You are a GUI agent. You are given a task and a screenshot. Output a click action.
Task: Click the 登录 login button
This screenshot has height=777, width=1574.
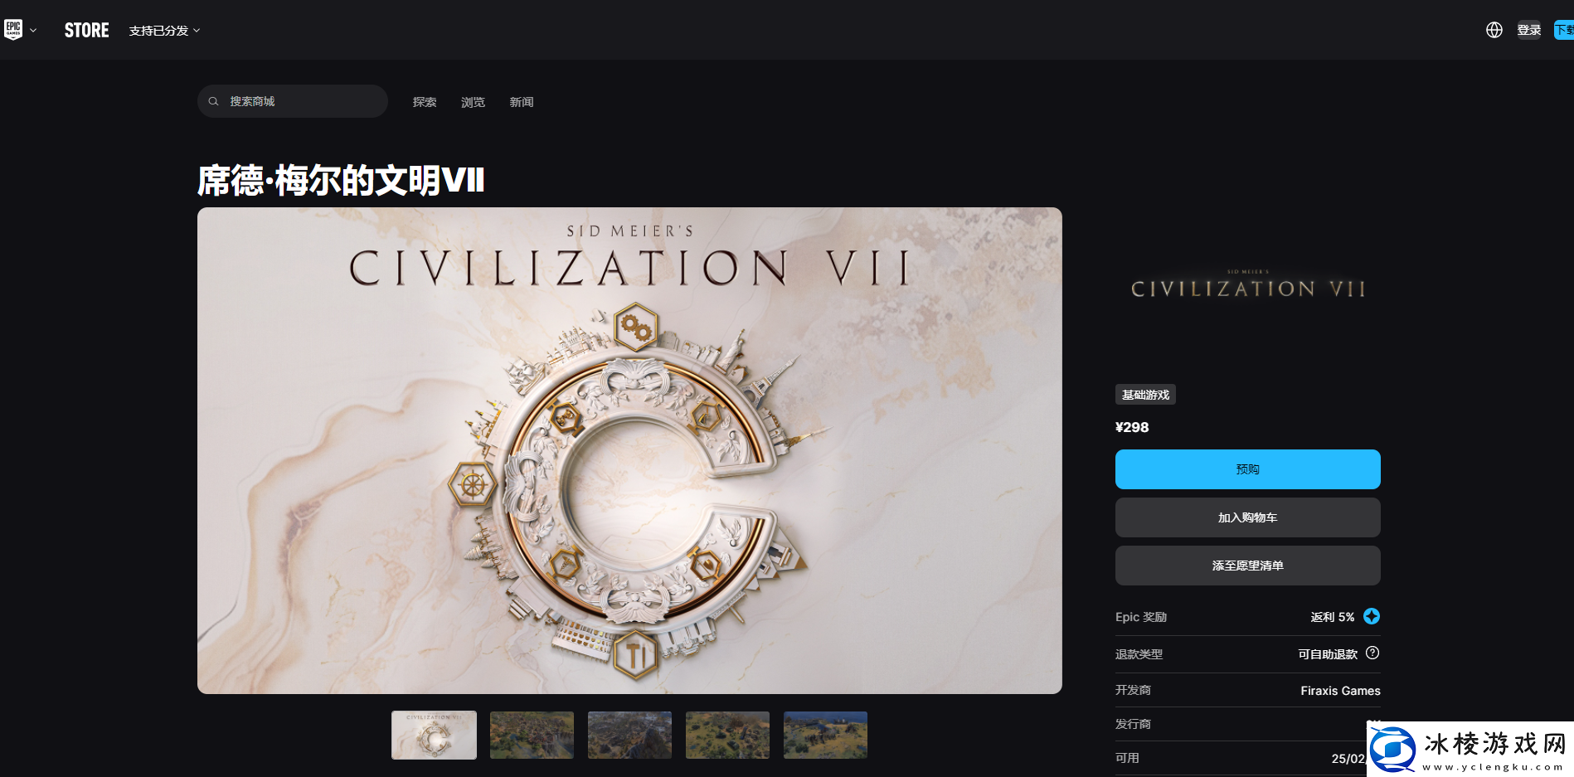click(1529, 30)
